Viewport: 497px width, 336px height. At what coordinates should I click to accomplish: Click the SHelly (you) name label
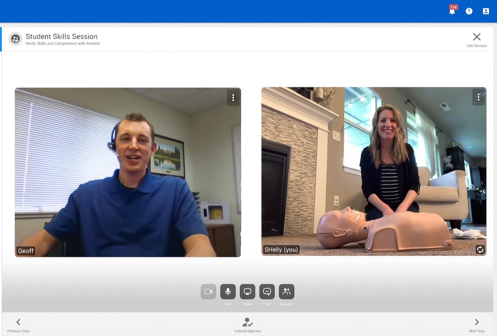pyautogui.click(x=281, y=250)
